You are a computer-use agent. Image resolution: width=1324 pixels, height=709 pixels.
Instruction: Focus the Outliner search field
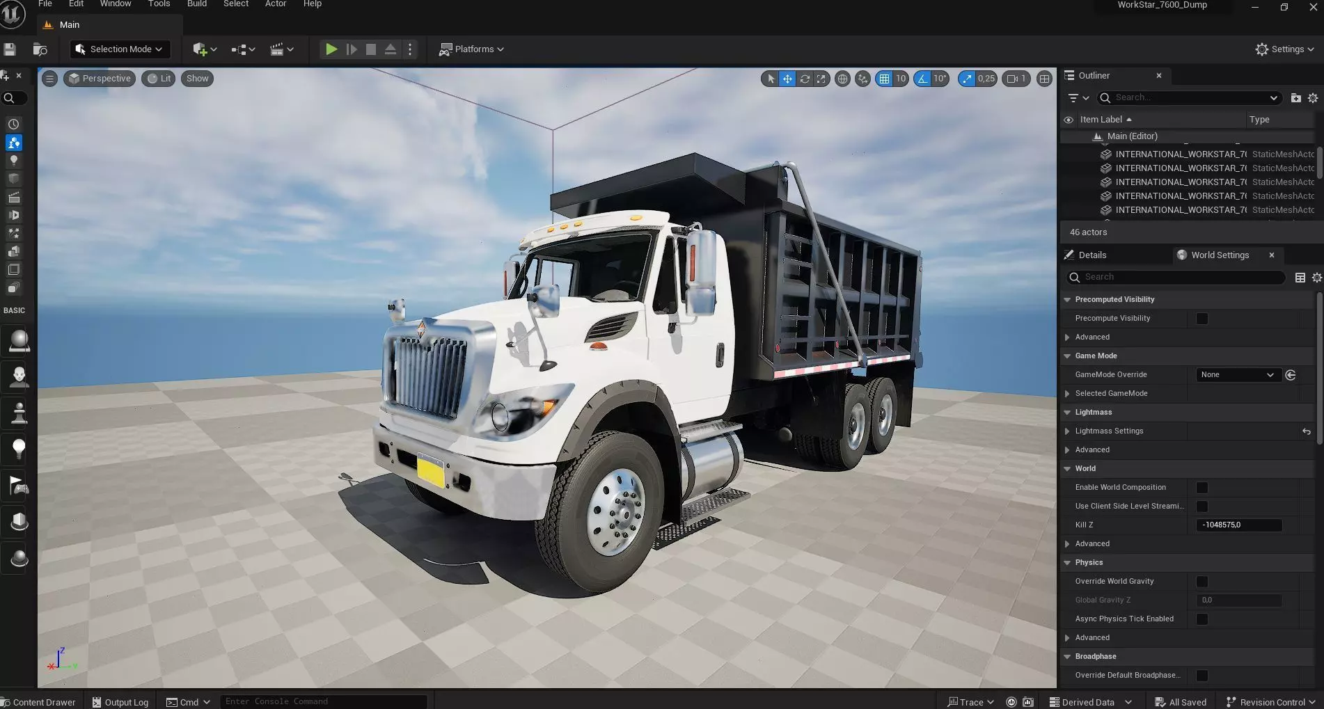click(1190, 98)
